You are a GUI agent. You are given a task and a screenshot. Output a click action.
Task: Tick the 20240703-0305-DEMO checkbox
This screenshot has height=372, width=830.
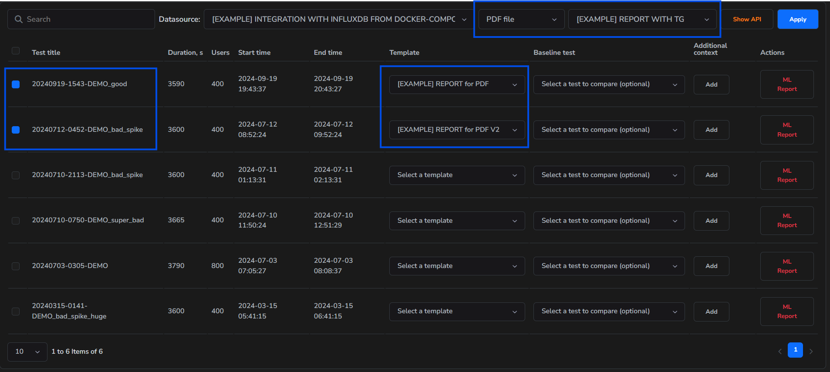[16, 266]
